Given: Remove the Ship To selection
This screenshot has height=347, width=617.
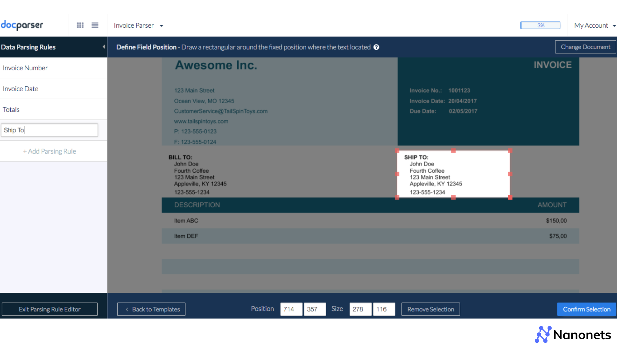Looking at the screenshot, I should 430,309.
